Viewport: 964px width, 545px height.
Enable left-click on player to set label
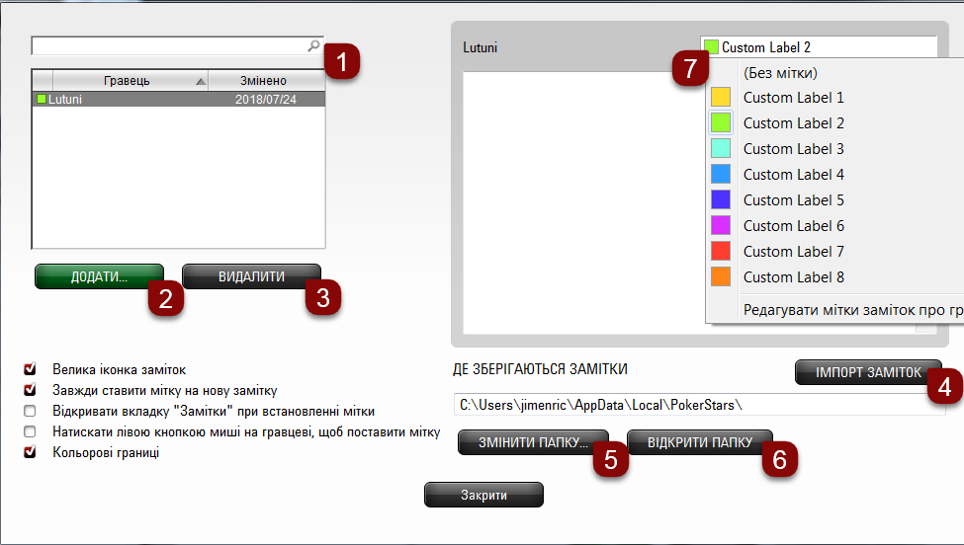[x=30, y=431]
